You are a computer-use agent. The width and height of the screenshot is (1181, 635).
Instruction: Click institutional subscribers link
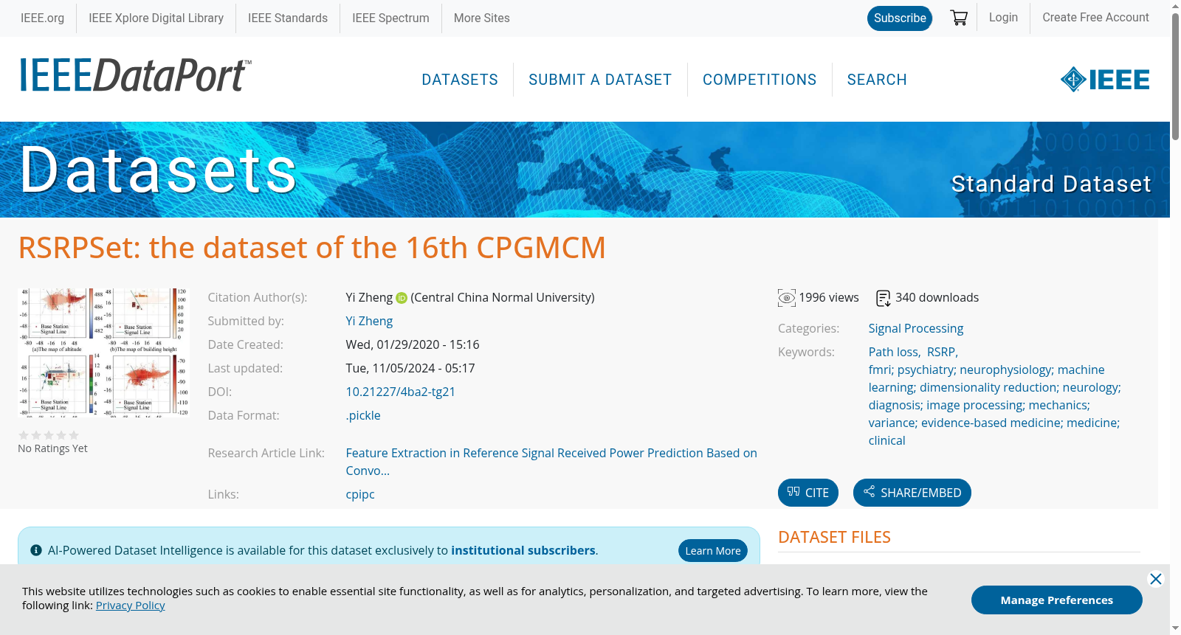point(523,550)
